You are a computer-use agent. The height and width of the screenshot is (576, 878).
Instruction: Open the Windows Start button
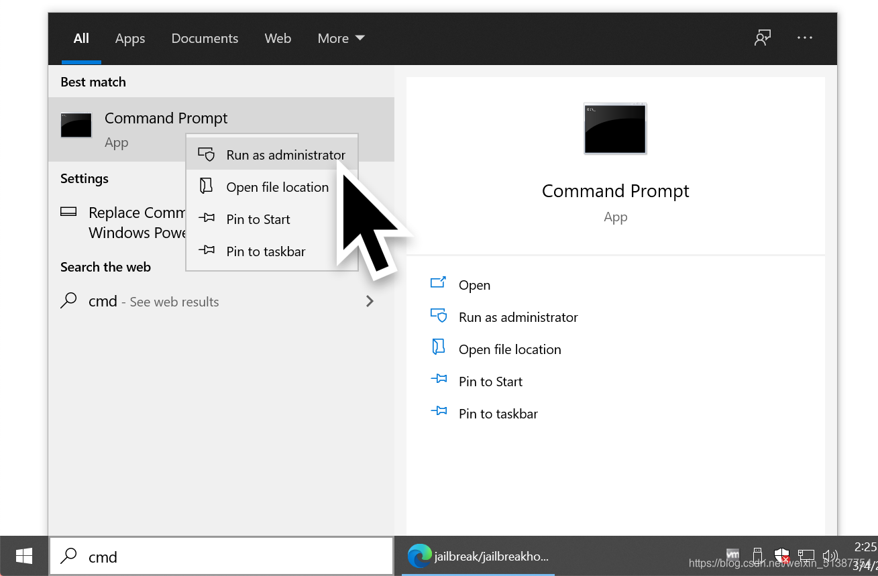tap(24, 556)
